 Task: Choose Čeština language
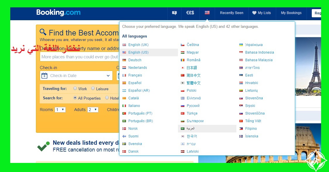(193, 45)
